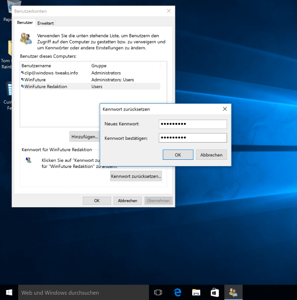The width and height of the screenshot is (297, 300).
Task: Click user icon next to clip@windows-tweaks.info
Action: tap(23, 73)
